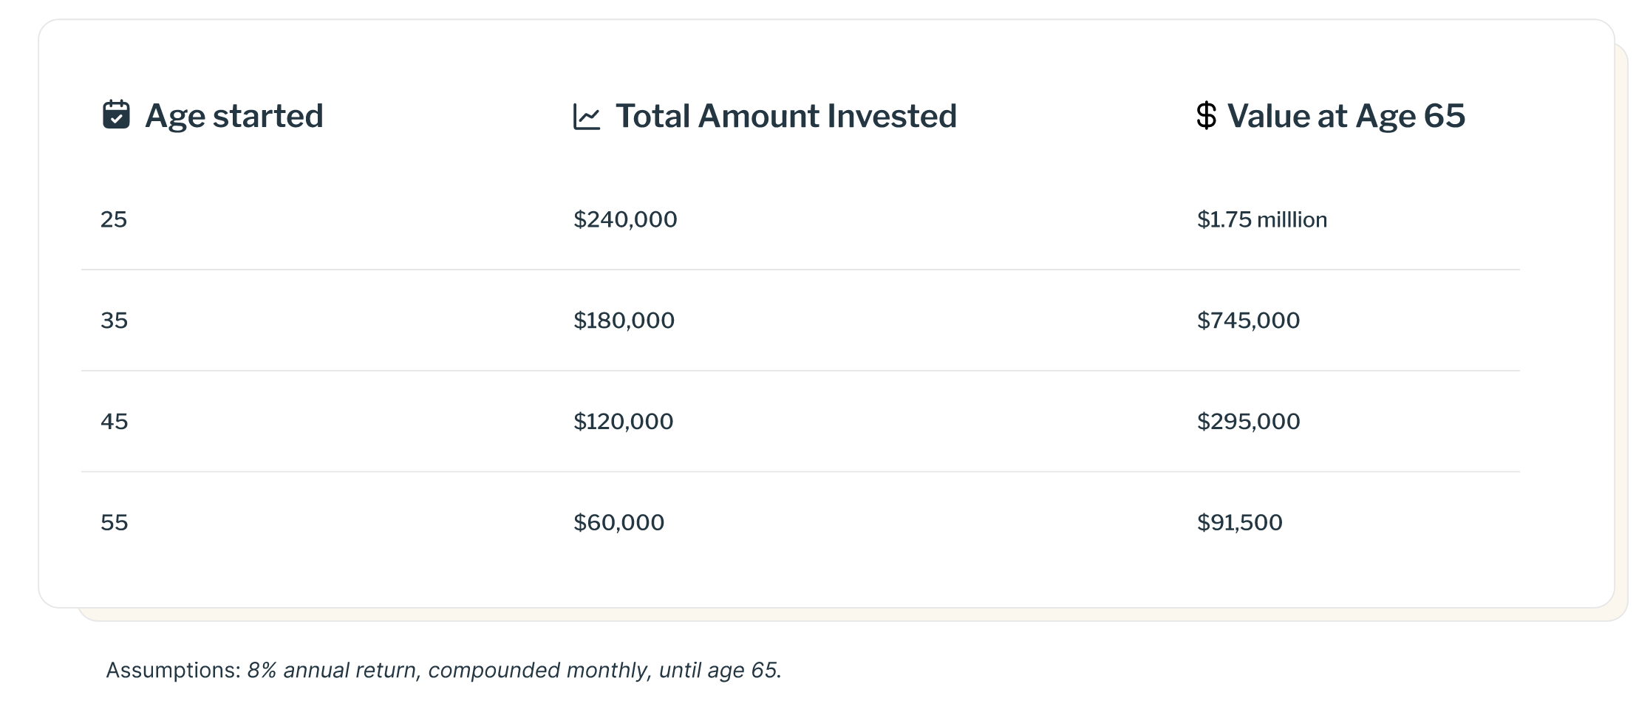Select the $120,000 invested amount
1636x712 pixels.
[623, 422]
